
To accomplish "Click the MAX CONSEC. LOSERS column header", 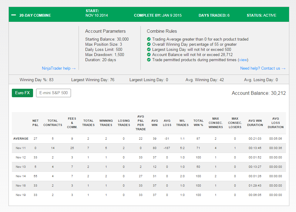I will point(235,123).
